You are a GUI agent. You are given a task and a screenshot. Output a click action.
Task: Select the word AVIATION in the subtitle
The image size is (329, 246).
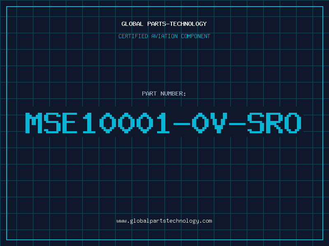pos(164,36)
